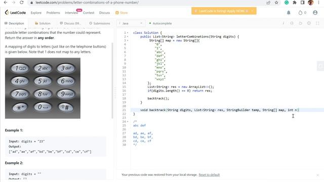Open the notifications bell

289,13
